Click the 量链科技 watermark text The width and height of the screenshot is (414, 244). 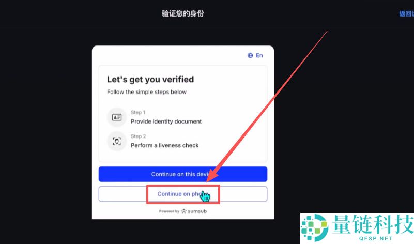pos(373,224)
